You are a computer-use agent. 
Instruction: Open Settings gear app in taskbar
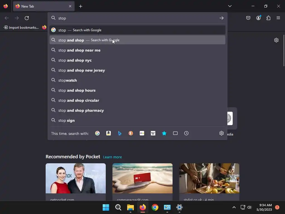(x=180, y=207)
